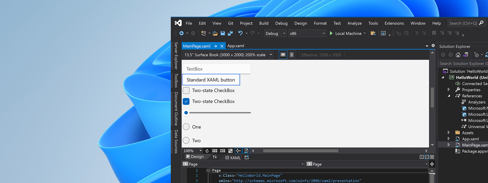Click the Standard XAML button
Viewport: 488px width, 183px height.
pos(211,80)
